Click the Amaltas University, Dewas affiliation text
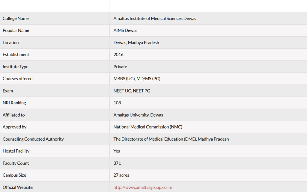The width and height of the screenshot is (307, 192). click(138, 115)
